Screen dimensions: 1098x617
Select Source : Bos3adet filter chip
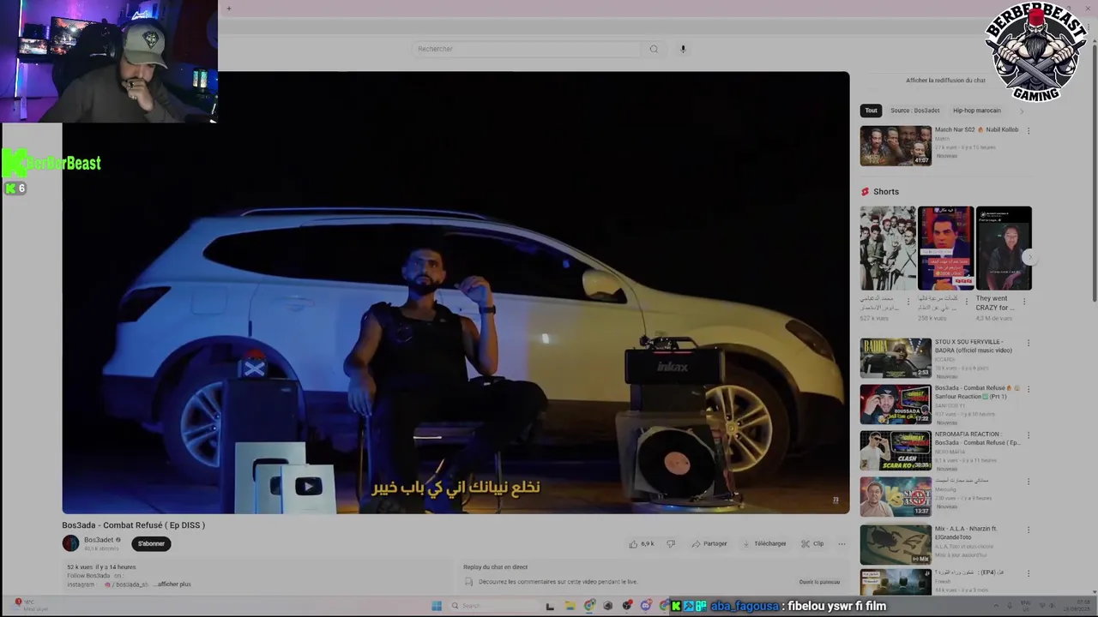[914, 111]
